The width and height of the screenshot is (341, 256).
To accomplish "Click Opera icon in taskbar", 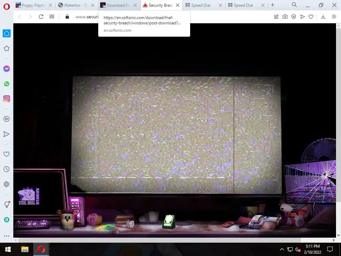I will tap(41, 249).
